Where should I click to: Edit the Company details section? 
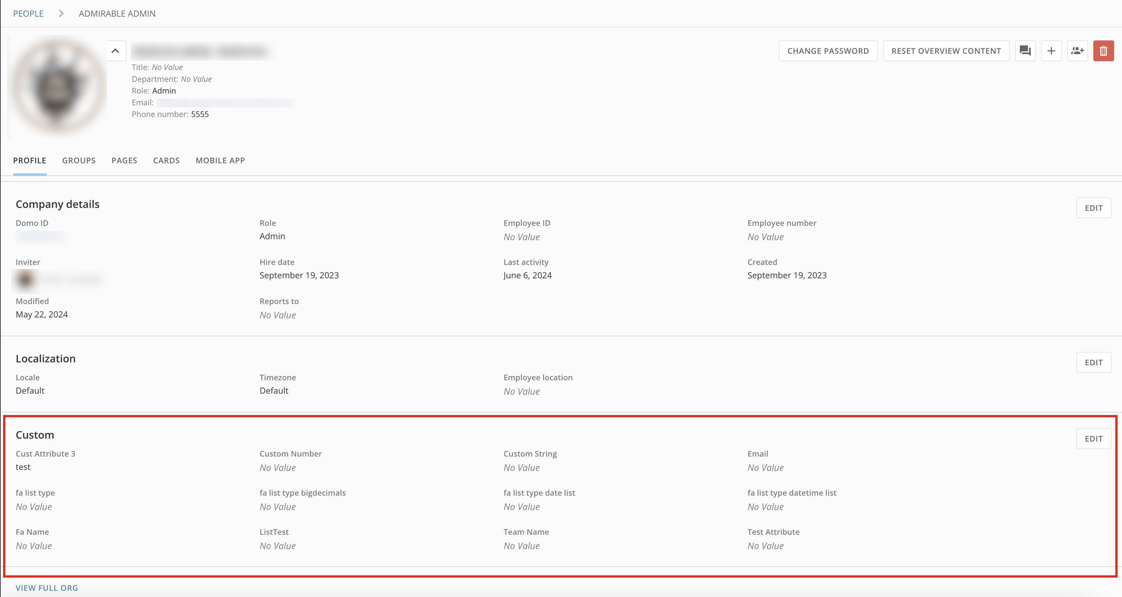[x=1093, y=208]
